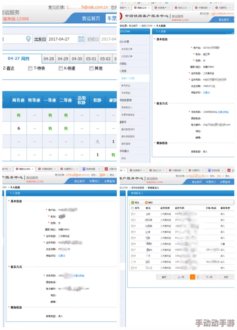The width and height of the screenshot is (237, 330).
Task: Click the orange page 1 pagination button
Action: click(x=192, y=277)
